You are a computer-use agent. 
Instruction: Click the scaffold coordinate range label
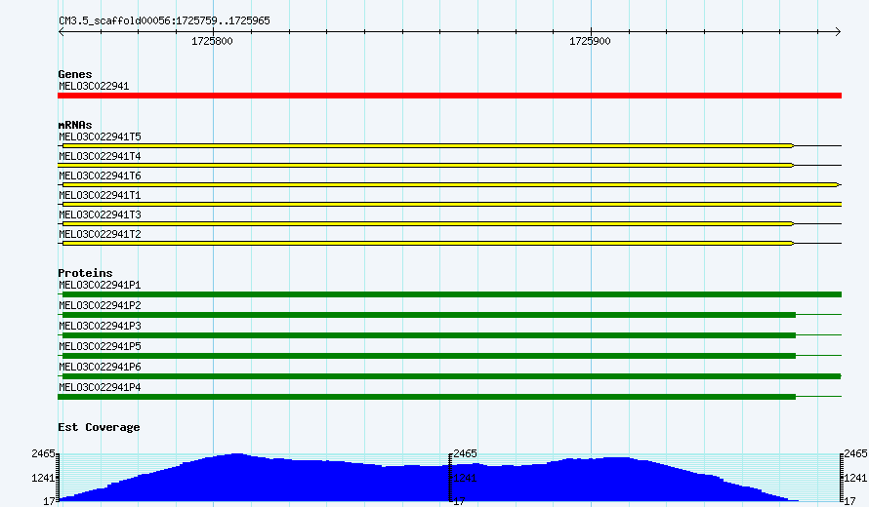[x=164, y=20]
